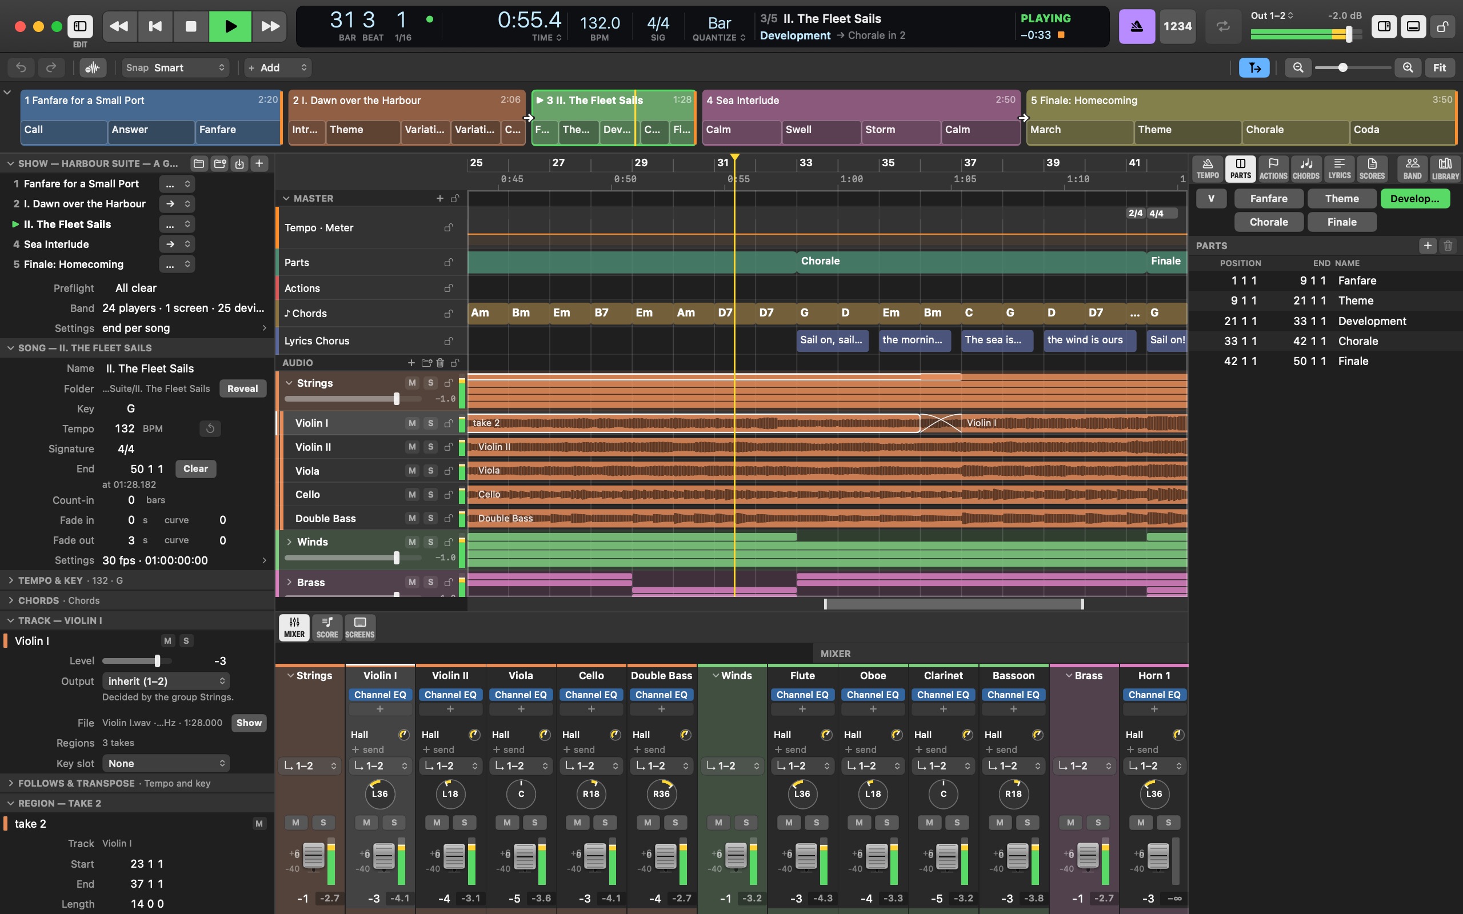Switch bottom pane to SCREENS
This screenshot has height=914, width=1463.
pos(359,627)
